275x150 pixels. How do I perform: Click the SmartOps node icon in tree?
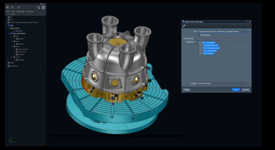[9, 66]
